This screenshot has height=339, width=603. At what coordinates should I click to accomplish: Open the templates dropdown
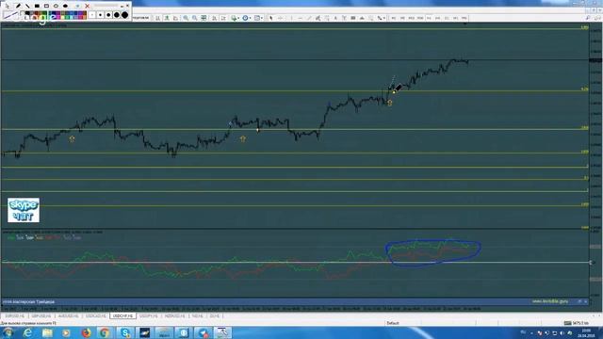258,18
